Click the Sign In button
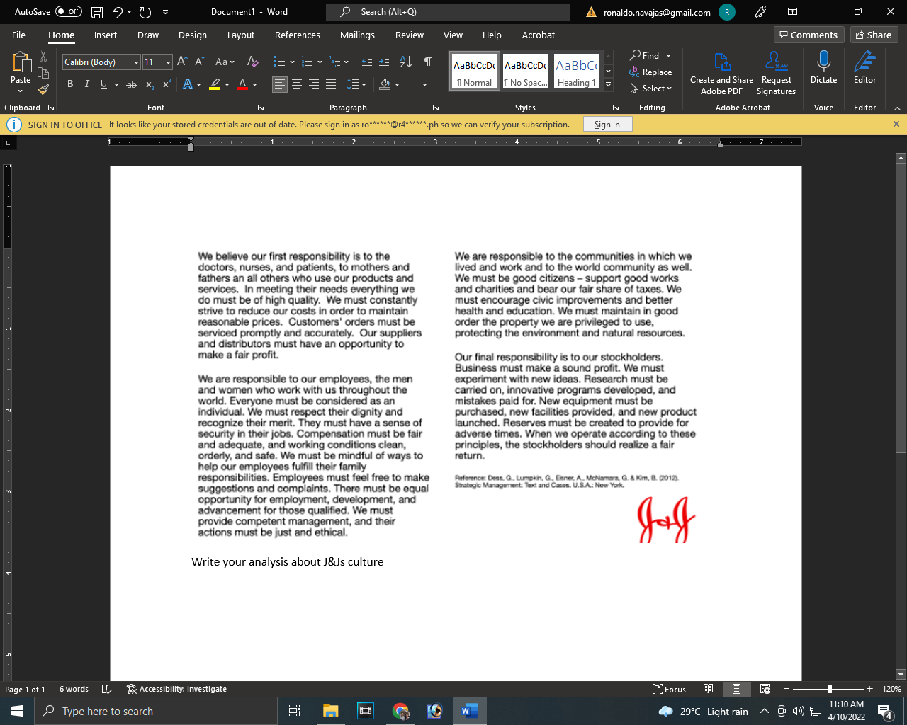Image resolution: width=907 pixels, height=725 pixels. (607, 124)
